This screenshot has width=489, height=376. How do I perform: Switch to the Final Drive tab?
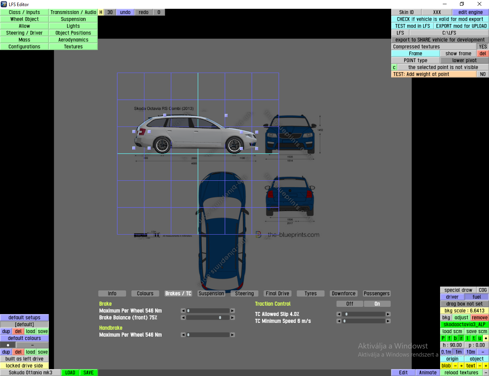pos(277,293)
